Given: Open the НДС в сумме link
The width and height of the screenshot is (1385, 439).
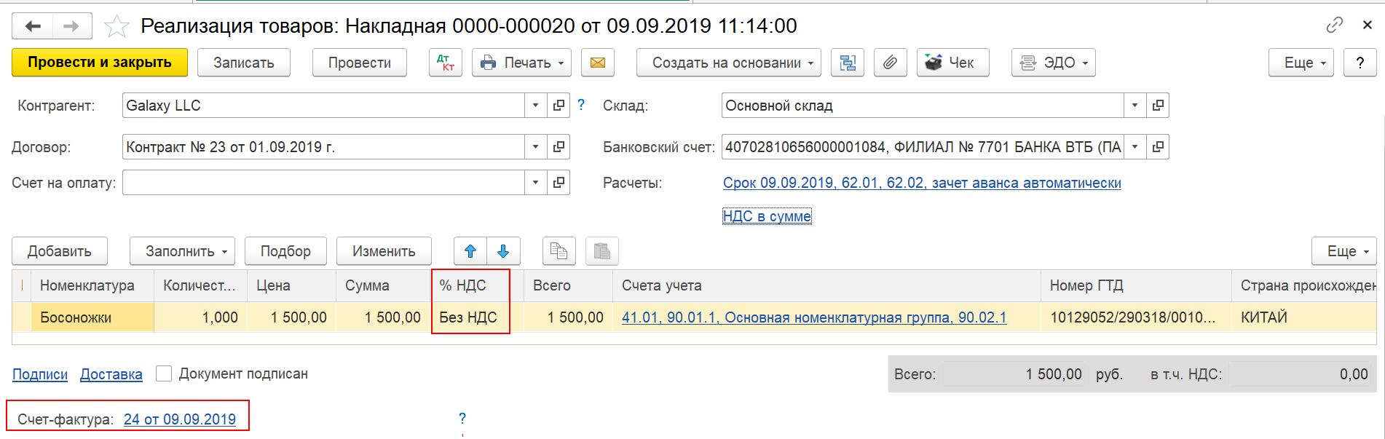Looking at the screenshot, I should 767,216.
